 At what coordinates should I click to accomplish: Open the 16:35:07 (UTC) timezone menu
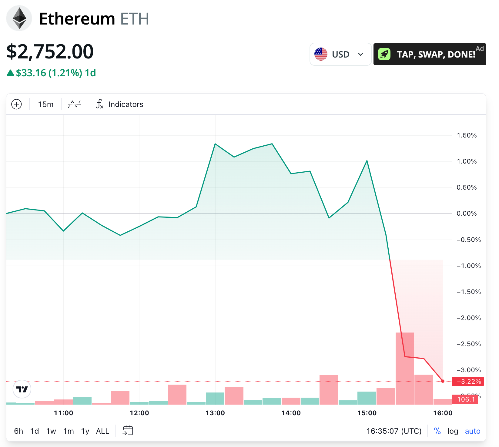coord(394,431)
